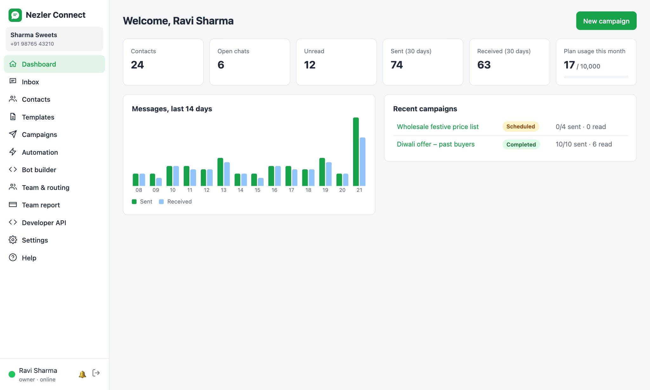
Task: Click the '10/10 sent · 6 read' text
Action: pos(584,144)
